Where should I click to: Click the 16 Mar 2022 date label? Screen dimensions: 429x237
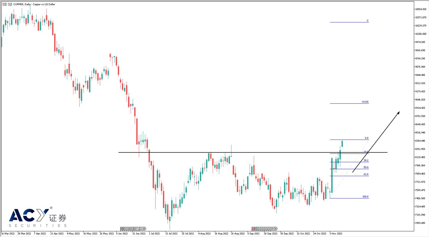tap(9, 233)
